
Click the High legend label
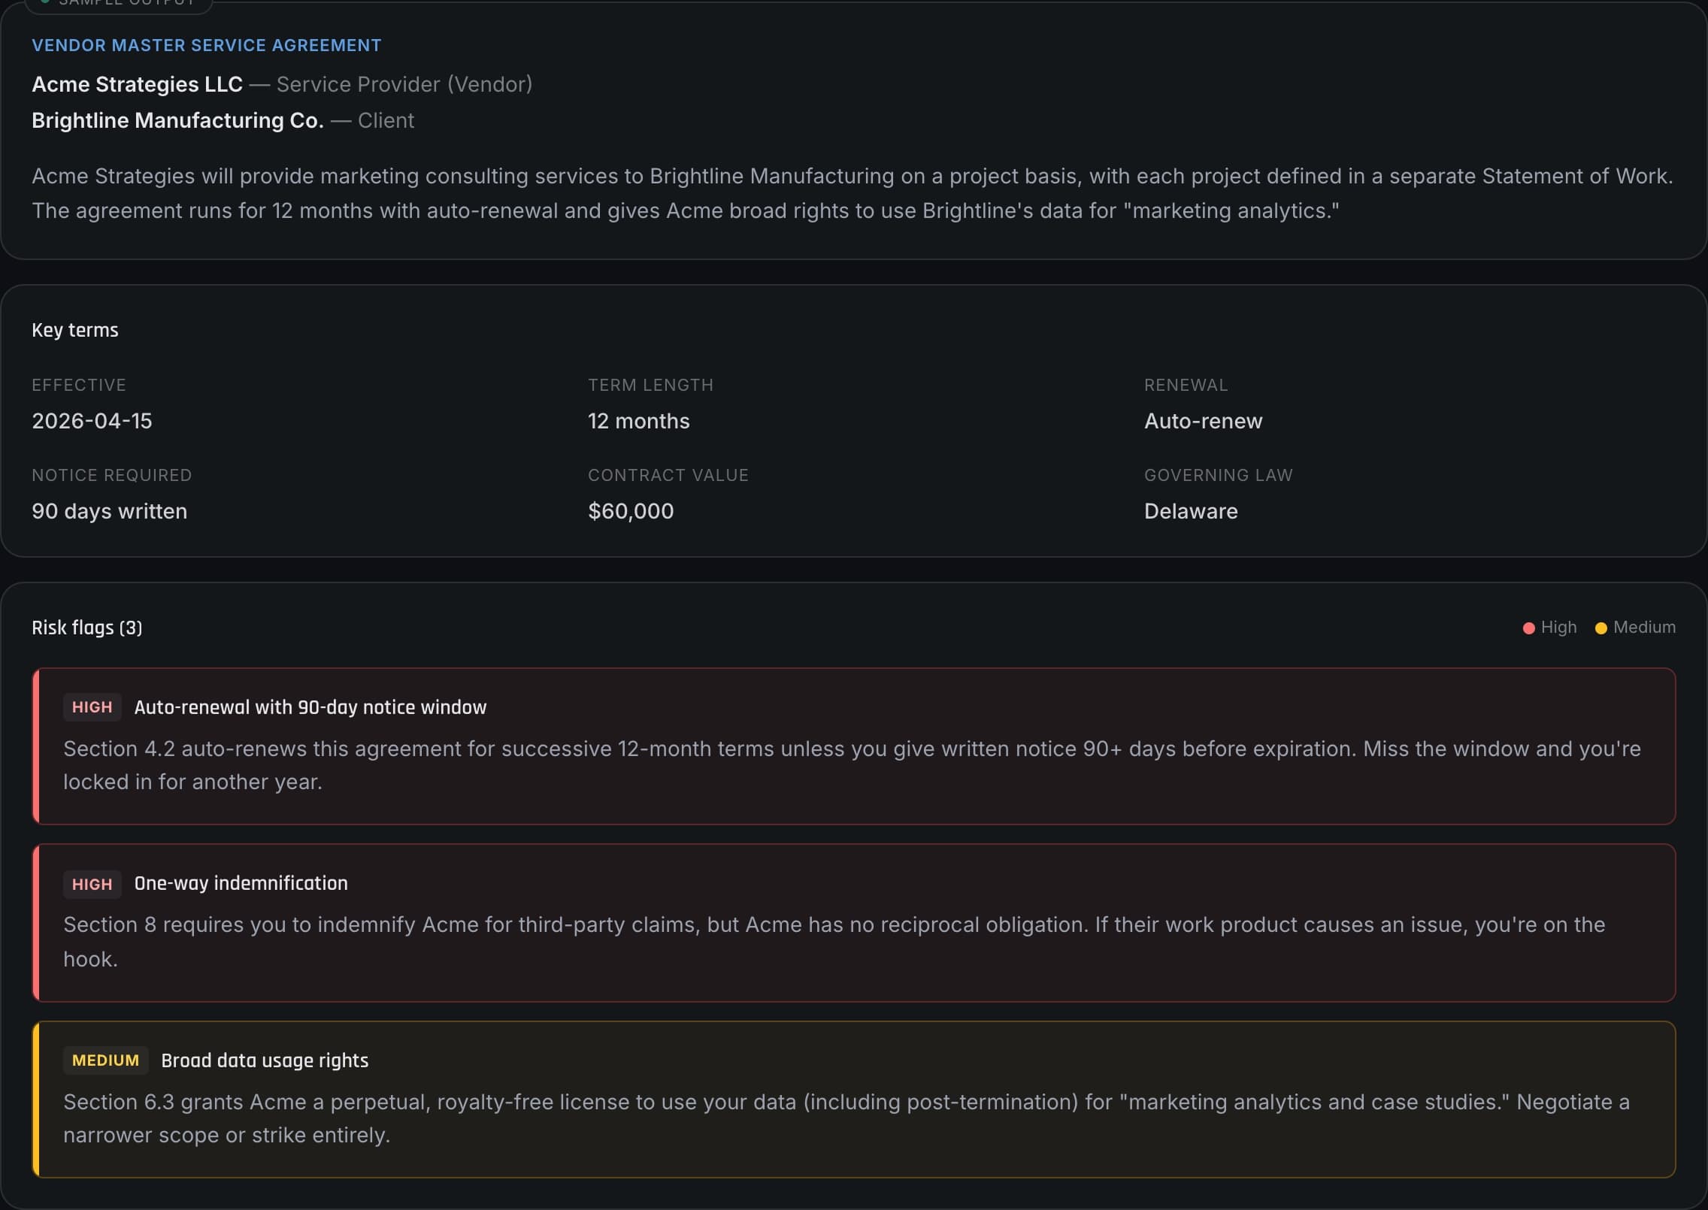tap(1558, 627)
